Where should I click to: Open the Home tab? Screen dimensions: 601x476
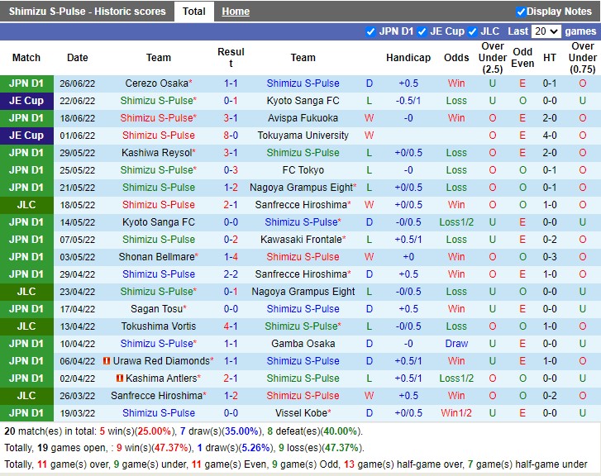point(236,12)
